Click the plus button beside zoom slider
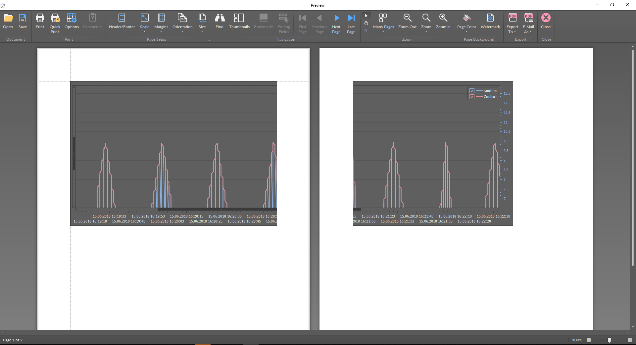Viewport: 636px width, 345px height. click(x=630, y=340)
